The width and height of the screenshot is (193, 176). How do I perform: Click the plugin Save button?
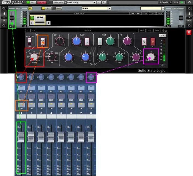pos(157,30)
